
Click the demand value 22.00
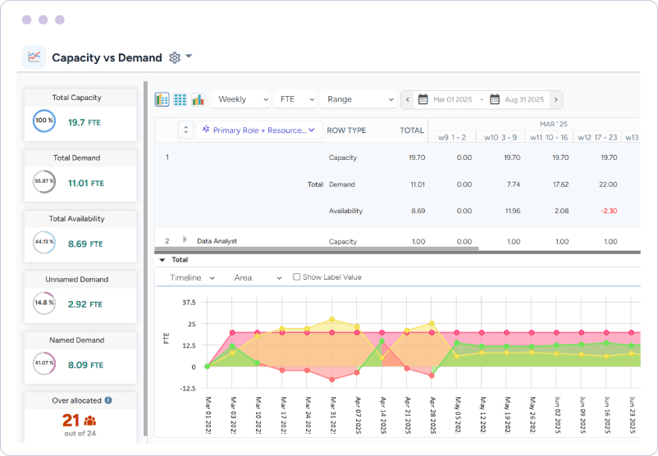(608, 185)
